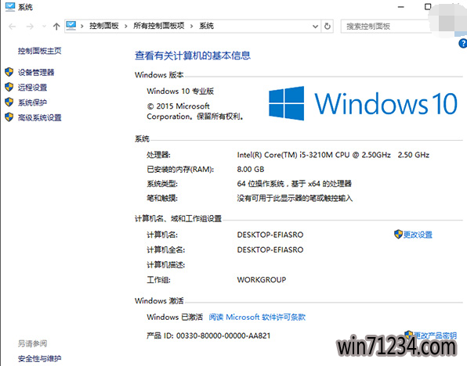The height and width of the screenshot is (366, 467).
Task: Click the shield icon beside 高级系统设置
Action: (9, 117)
